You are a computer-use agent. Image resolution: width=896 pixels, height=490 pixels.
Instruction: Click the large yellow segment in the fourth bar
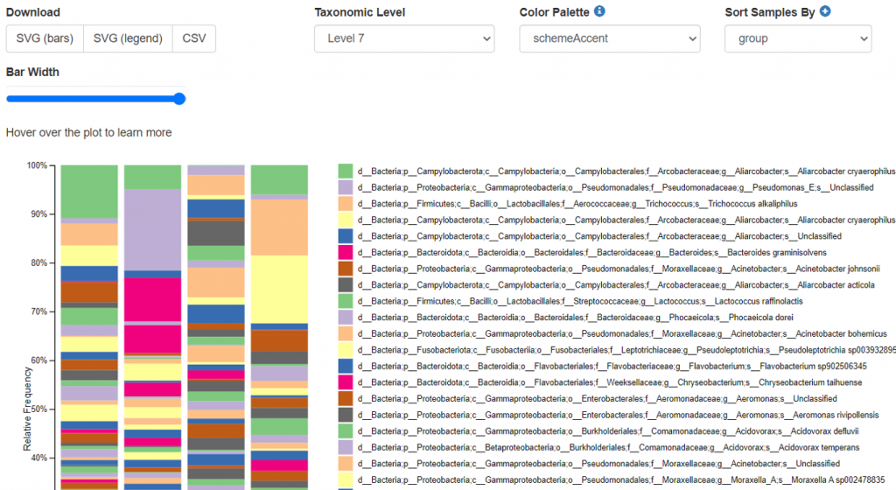279,290
